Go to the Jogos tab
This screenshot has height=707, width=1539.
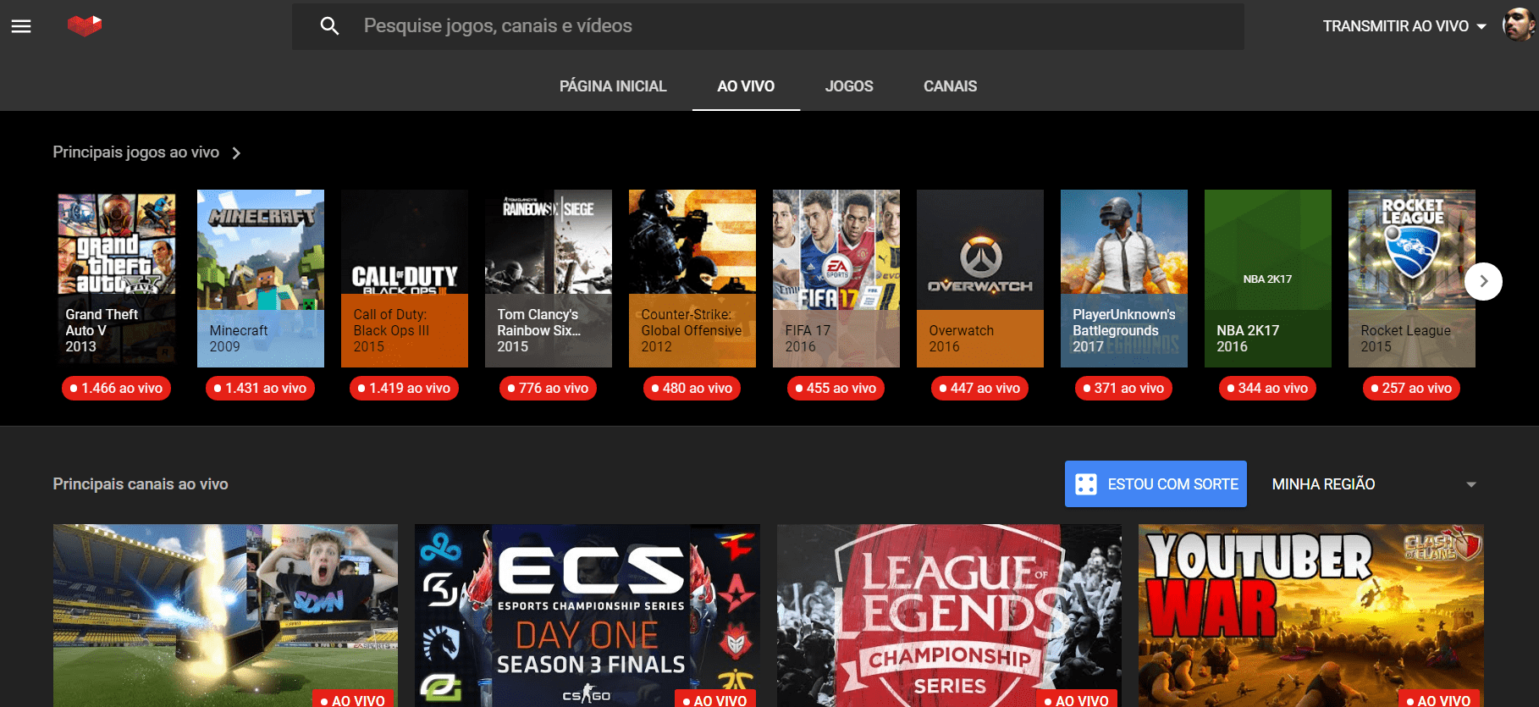[849, 86]
